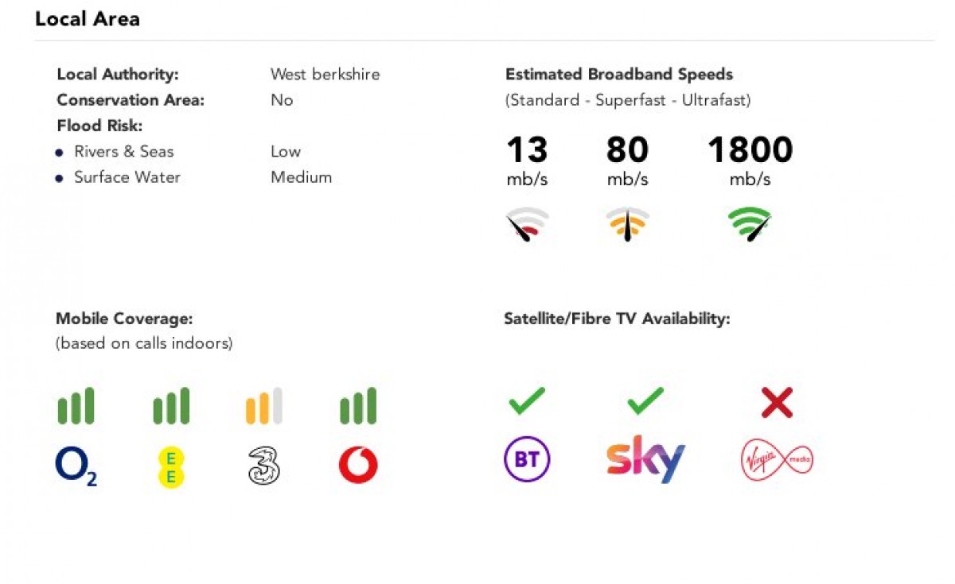This screenshot has width=955, height=584.
Task: Click the signal bars above O2
Action: (x=76, y=406)
